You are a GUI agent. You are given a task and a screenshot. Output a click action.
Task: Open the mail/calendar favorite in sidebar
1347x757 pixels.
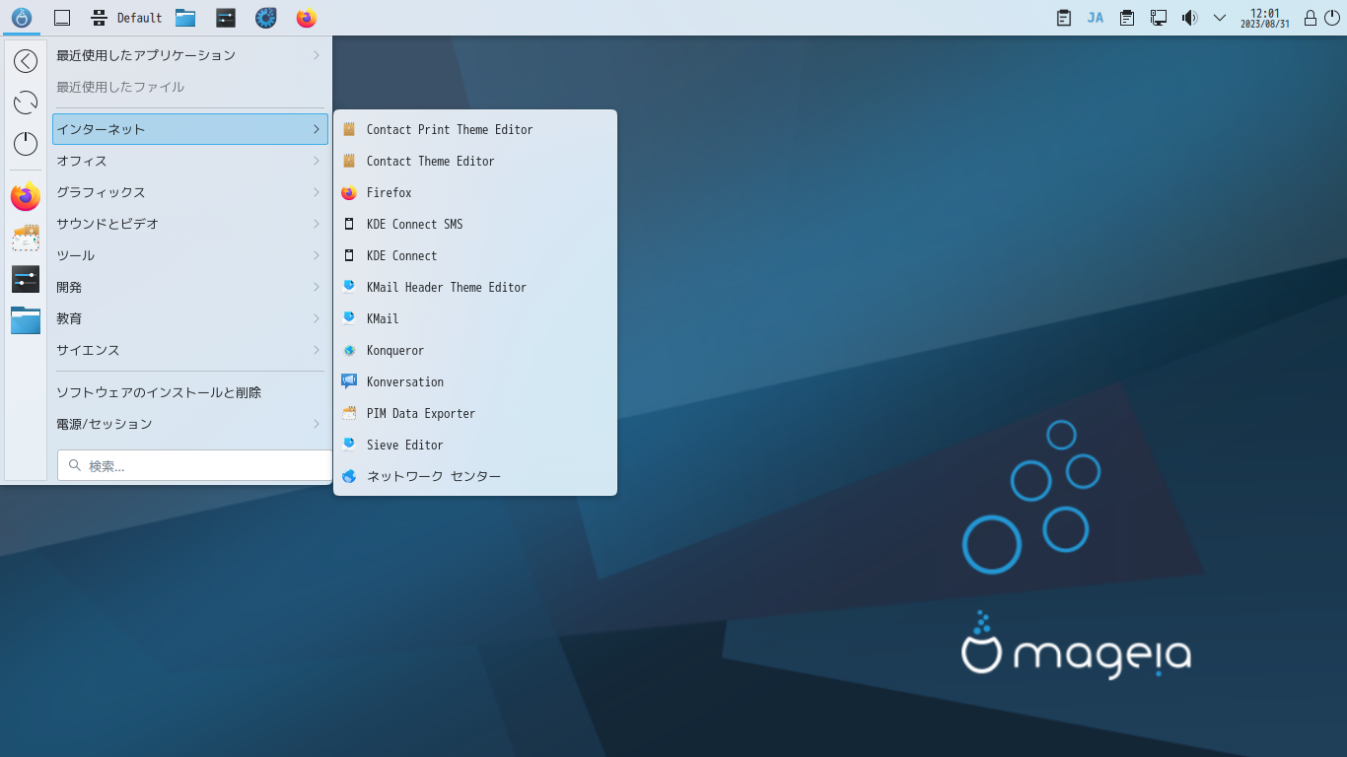[26, 238]
